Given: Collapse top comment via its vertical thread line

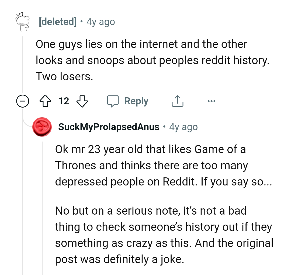Looking at the screenshot, I should coord(23,65).
